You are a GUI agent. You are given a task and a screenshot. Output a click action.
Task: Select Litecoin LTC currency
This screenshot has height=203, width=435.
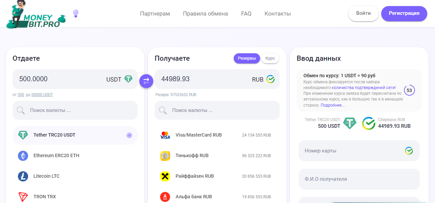click(75, 176)
